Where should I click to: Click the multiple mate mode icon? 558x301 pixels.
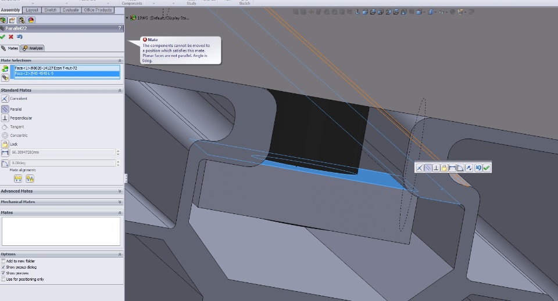coord(5,78)
